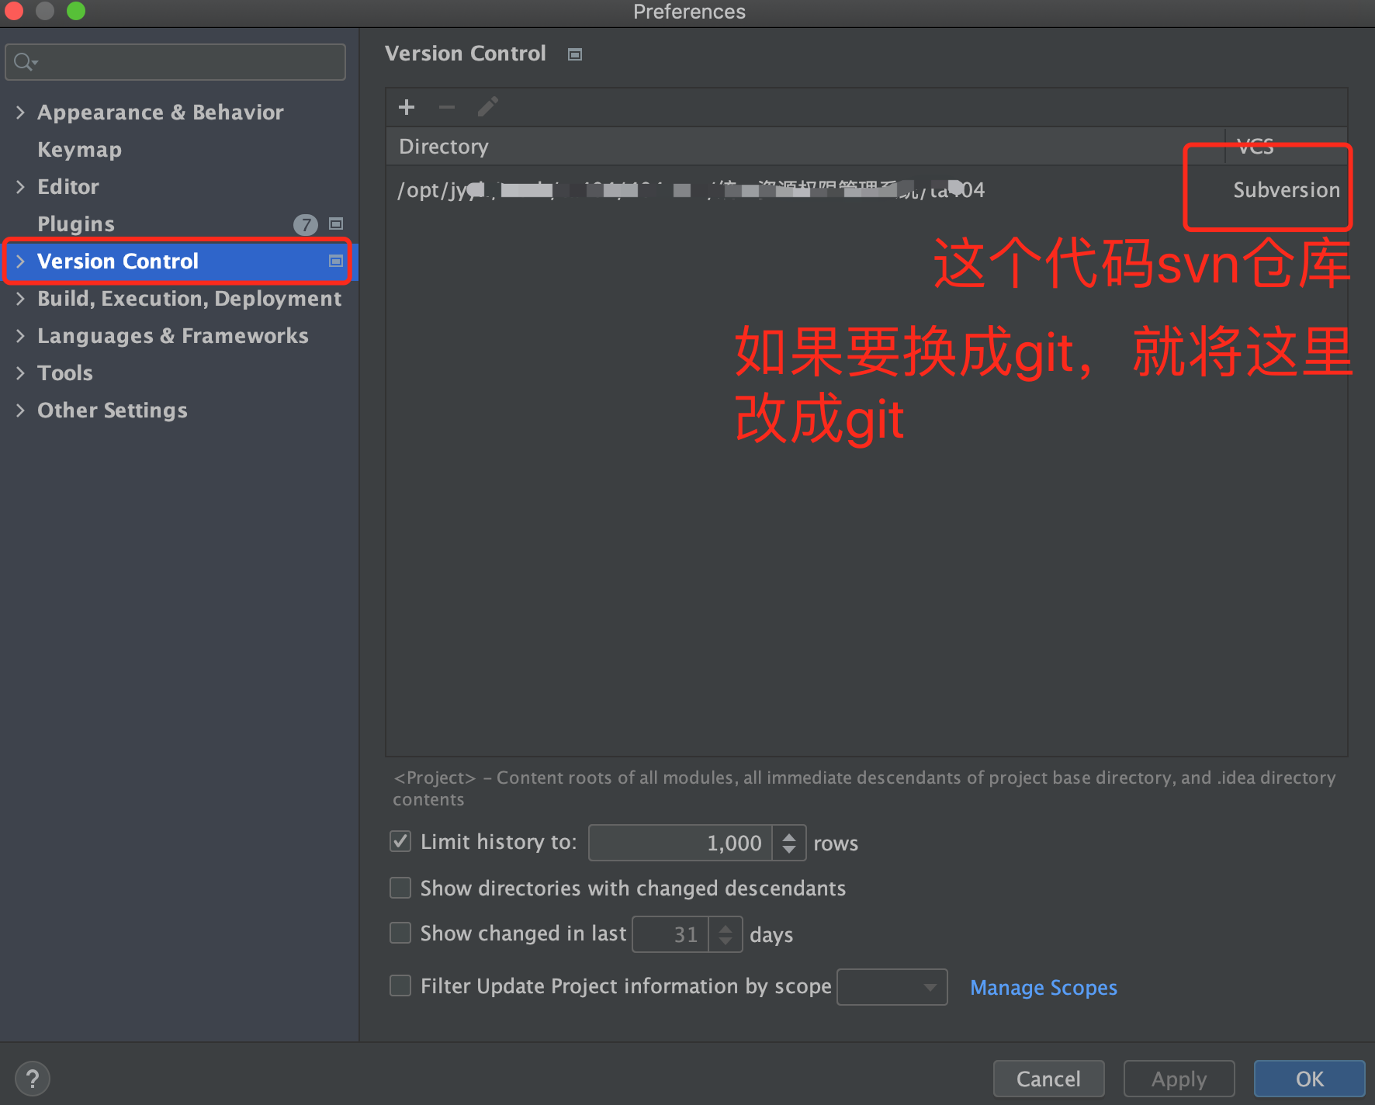Click the 7 badge on the Plugins row
Screen dimensions: 1375x1105
click(306, 224)
